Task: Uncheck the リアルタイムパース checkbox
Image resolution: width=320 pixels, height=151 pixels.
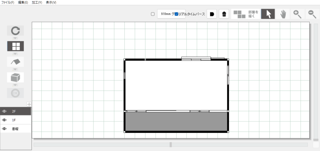Action: pos(177,14)
